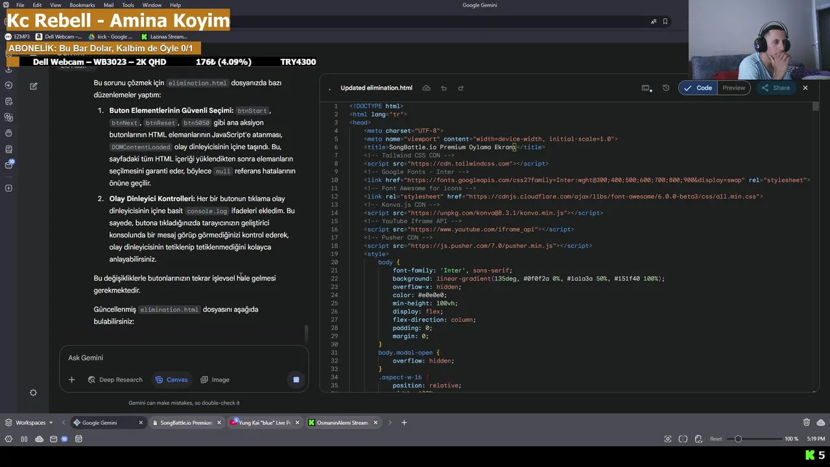Switch canvas to Preview view
This screenshot has width=830, height=467.
point(734,88)
